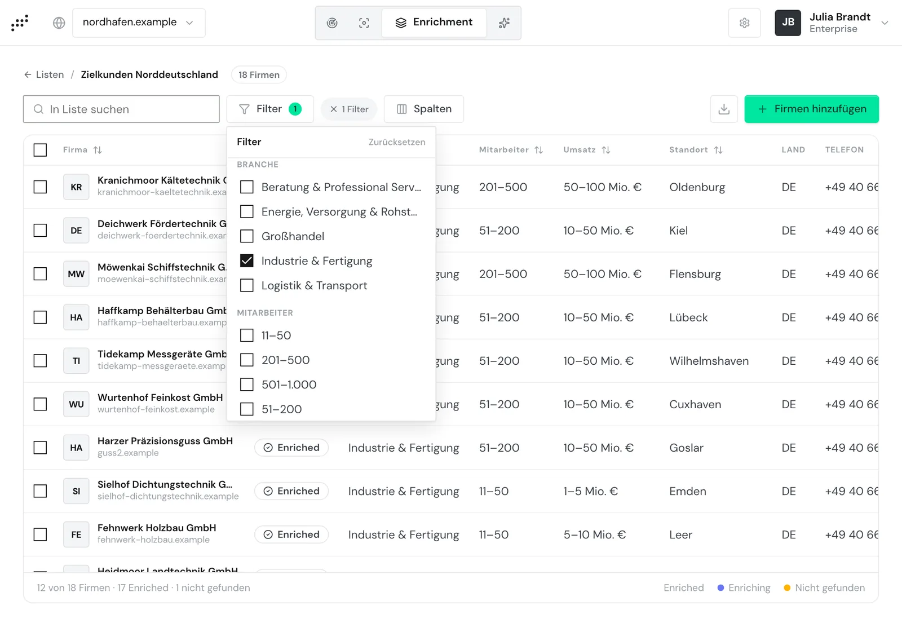Click Nicht gefunden legend entry

pyautogui.click(x=824, y=587)
